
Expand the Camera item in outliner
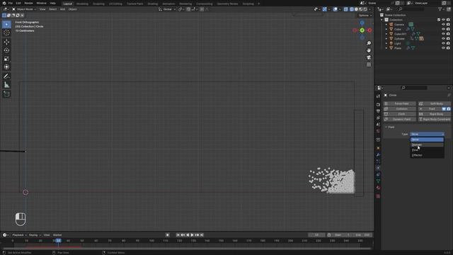click(x=386, y=25)
